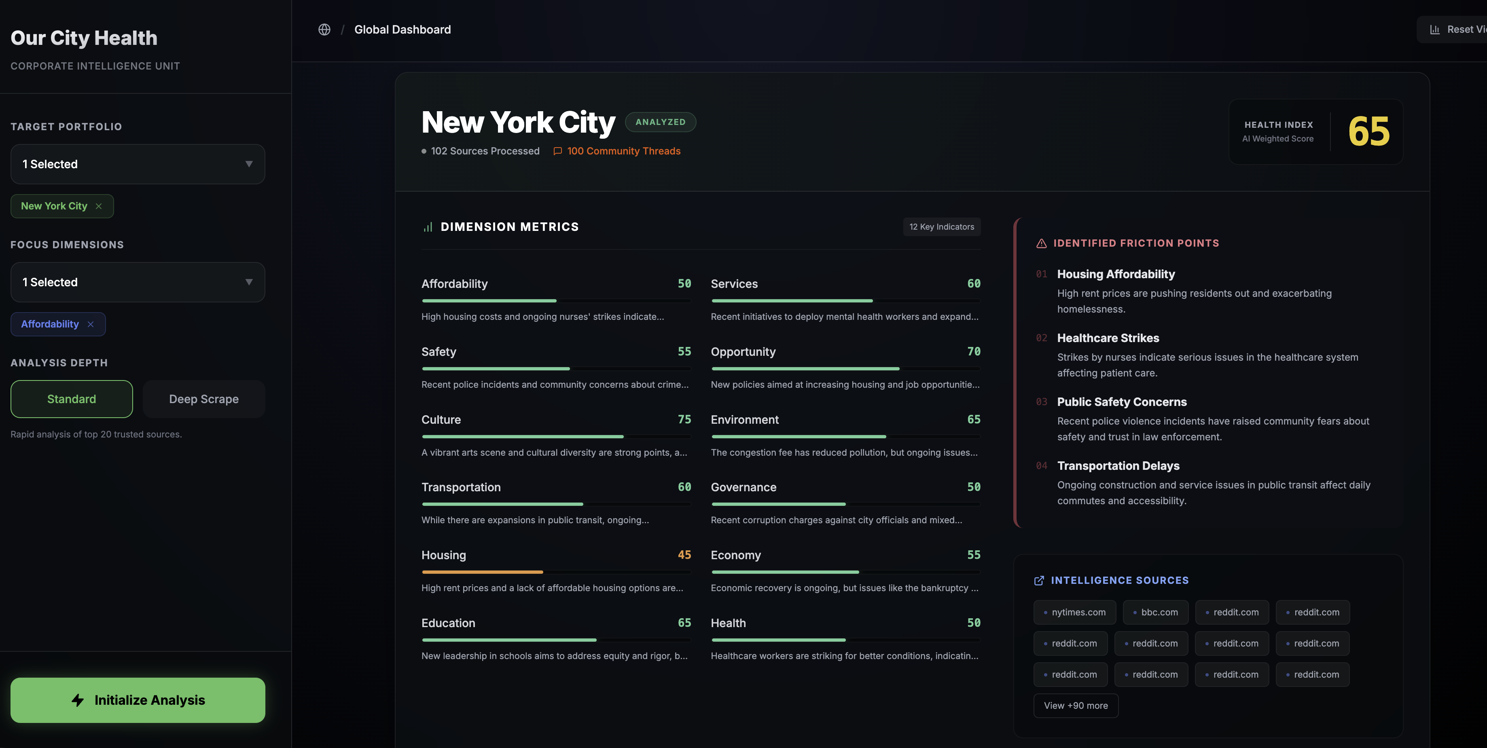The width and height of the screenshot is (1487, 748).
Task: Select Standard analysis depth
Action: [72, 399]
